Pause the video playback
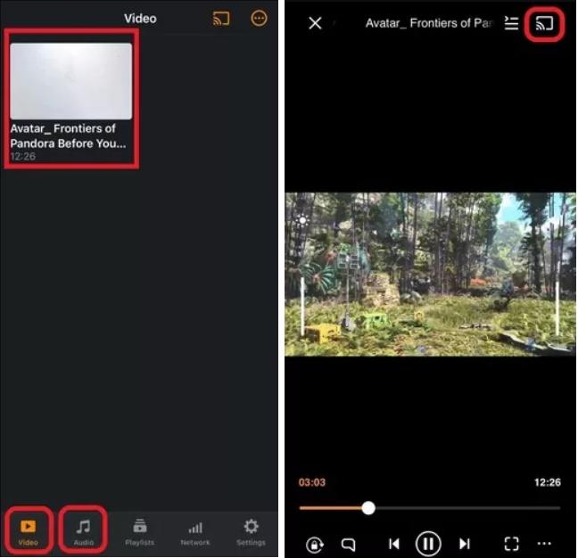This screenshot has width=578, height=558. [428, 544]
